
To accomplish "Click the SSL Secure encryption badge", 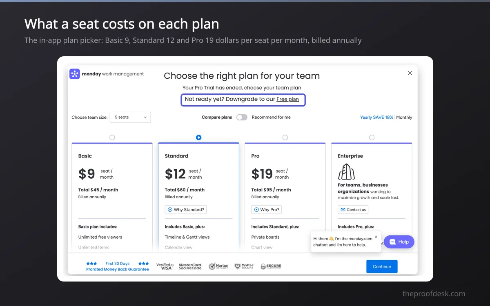I will click(x=271, y=266).
